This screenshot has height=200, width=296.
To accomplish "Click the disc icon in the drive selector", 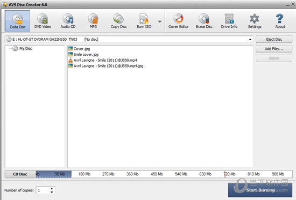I will [9, 39].
